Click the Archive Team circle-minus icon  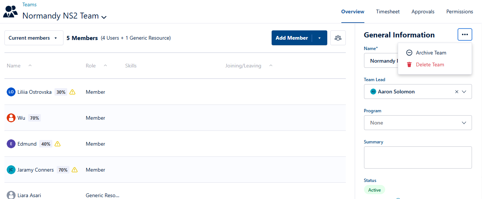coord(409,53)
